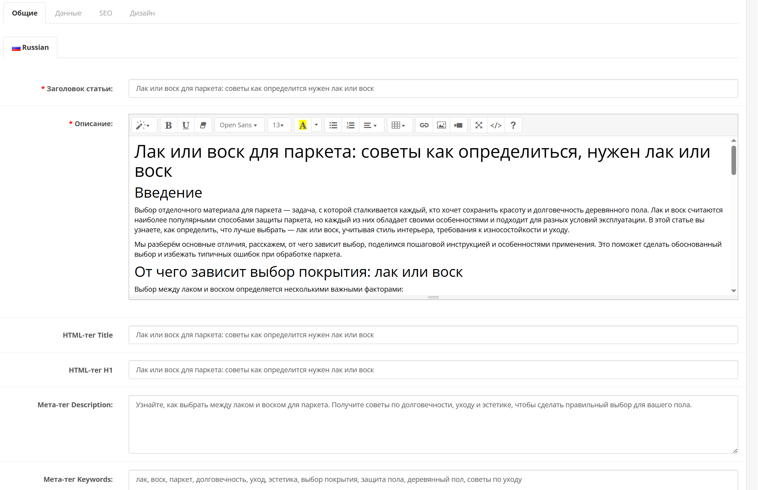Viewport: 758px width, 490px height.
Task: Open the insert picture dialog
Action: click(441, 125)
